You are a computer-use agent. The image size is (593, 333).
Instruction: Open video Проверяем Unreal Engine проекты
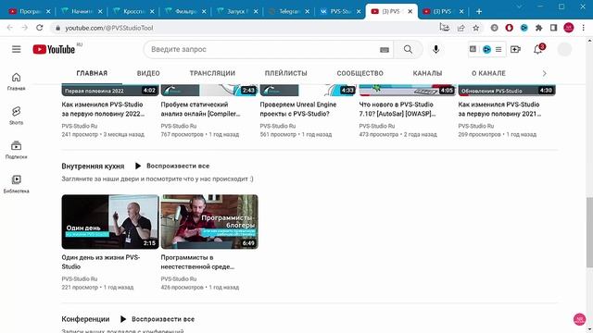[298, 109]
